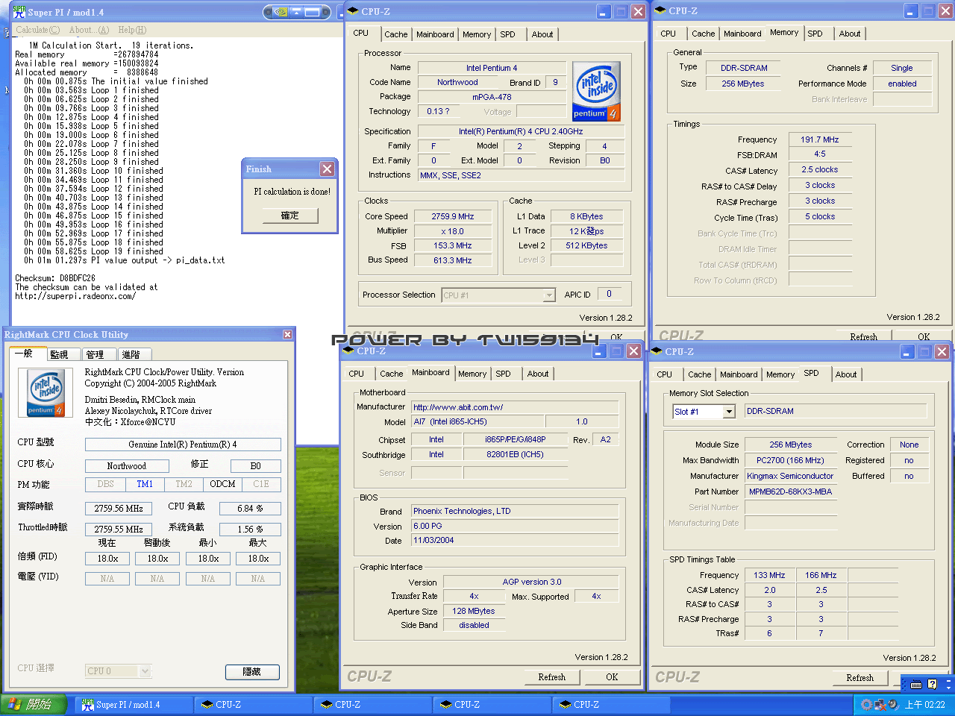The image size is (955, 716).
Task: Open Mainboard tab in CPU-Z window showing memory timings
Action: click(x=742, y=34)
